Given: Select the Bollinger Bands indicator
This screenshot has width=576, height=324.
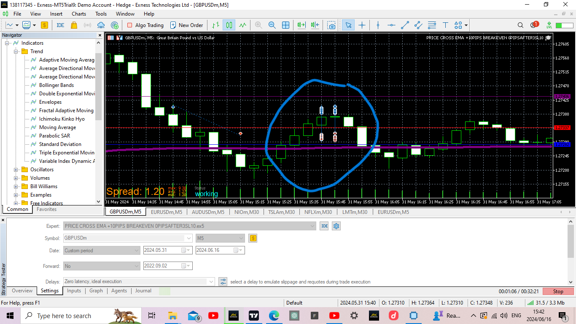Looking at the screenshot, I should pos(56,85).
